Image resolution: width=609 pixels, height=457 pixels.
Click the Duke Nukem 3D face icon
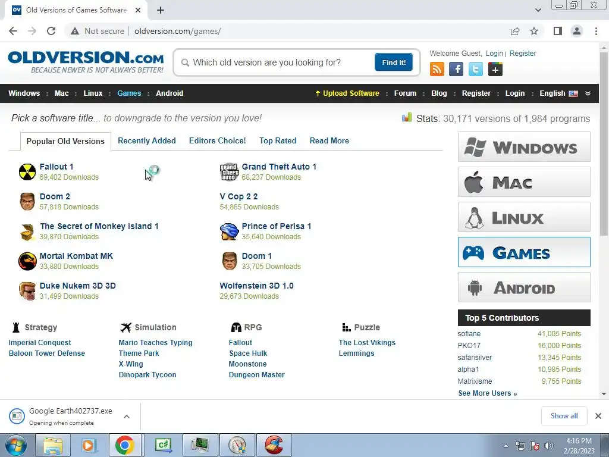point(27,291)
